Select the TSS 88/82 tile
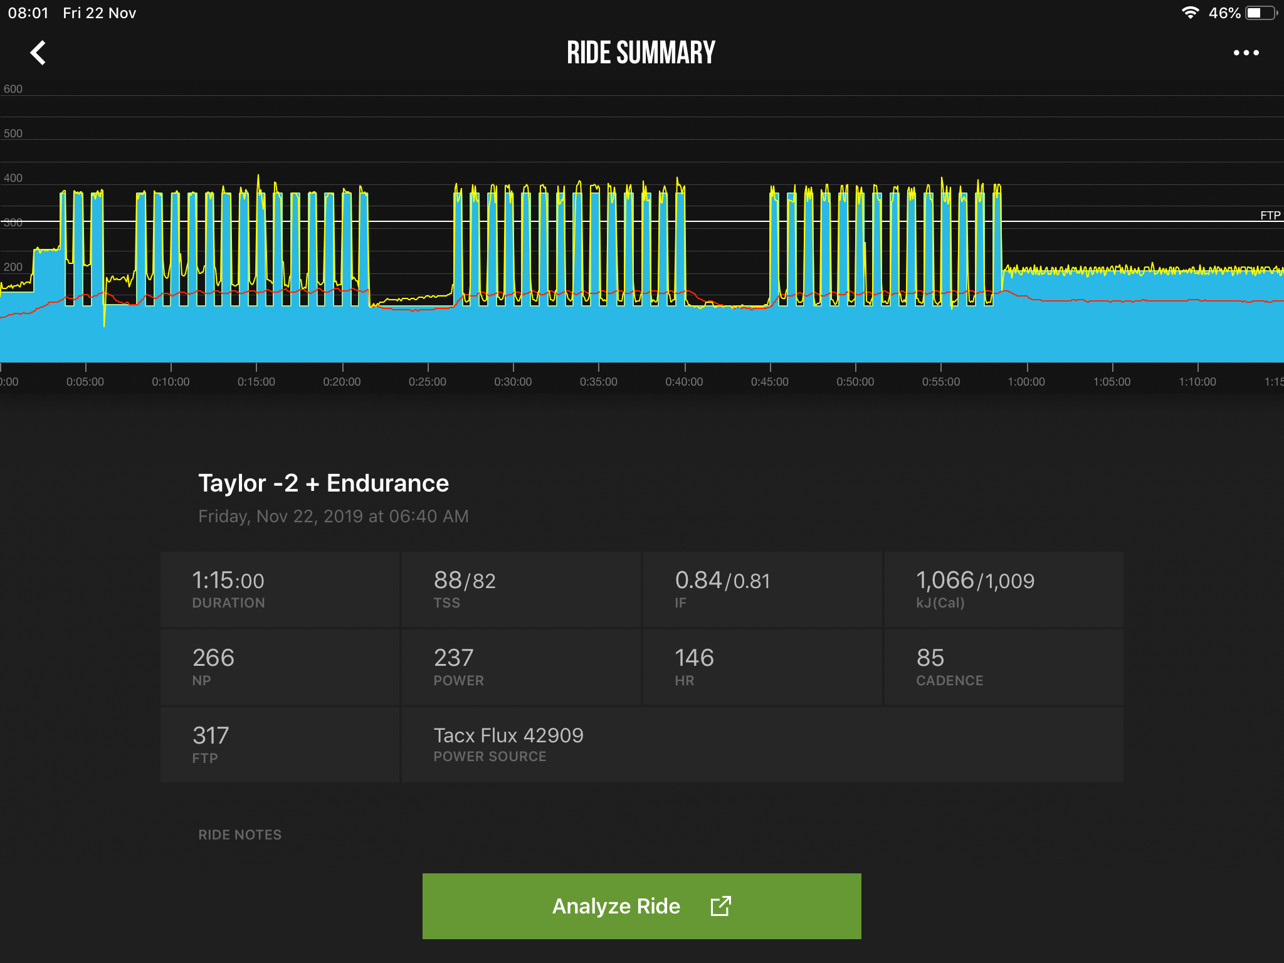The image size is (1284, 963). [x=521, y=589]
